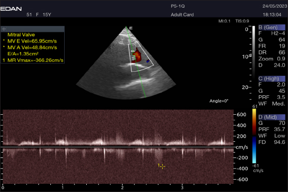The width and height of the screenshot is (288, 192).
Task: Click the color velocity scale bar
Action: coord(254,136)
